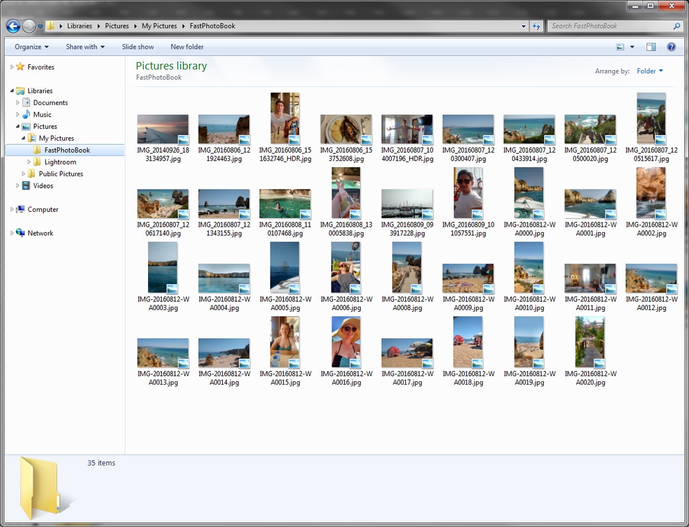The image size is (689, 527).
Task: Click the Favorites star icon
Action: tap(20, 67)
